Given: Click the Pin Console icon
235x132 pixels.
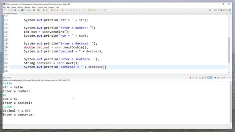Looking at the screenshot, I should 215,78.
